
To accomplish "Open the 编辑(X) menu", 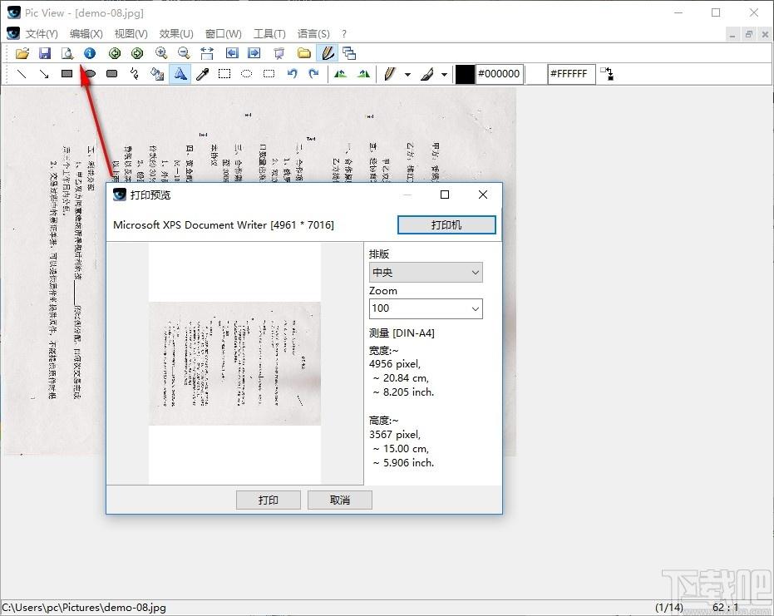I will coord(86,33).
